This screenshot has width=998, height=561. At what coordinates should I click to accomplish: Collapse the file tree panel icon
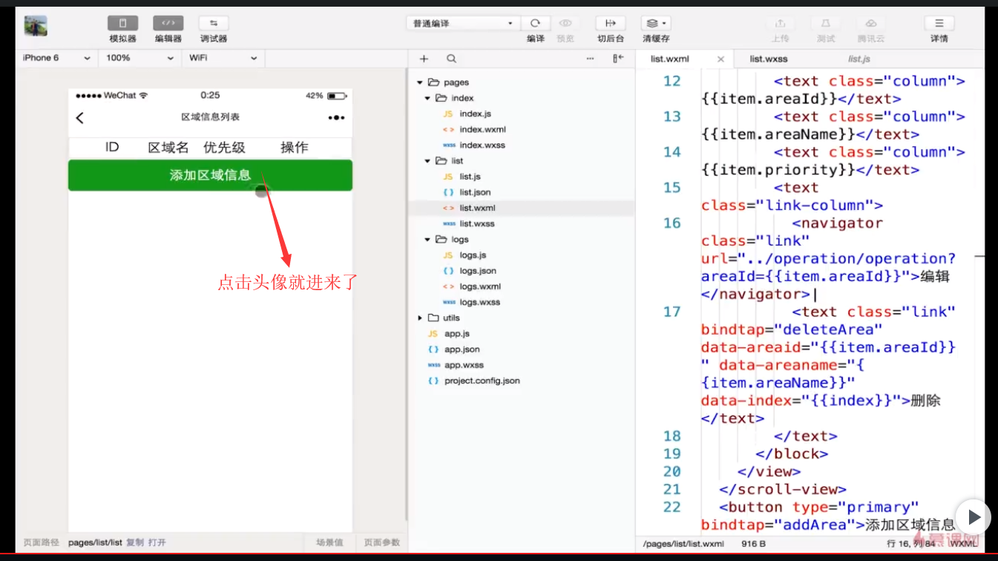618,59
